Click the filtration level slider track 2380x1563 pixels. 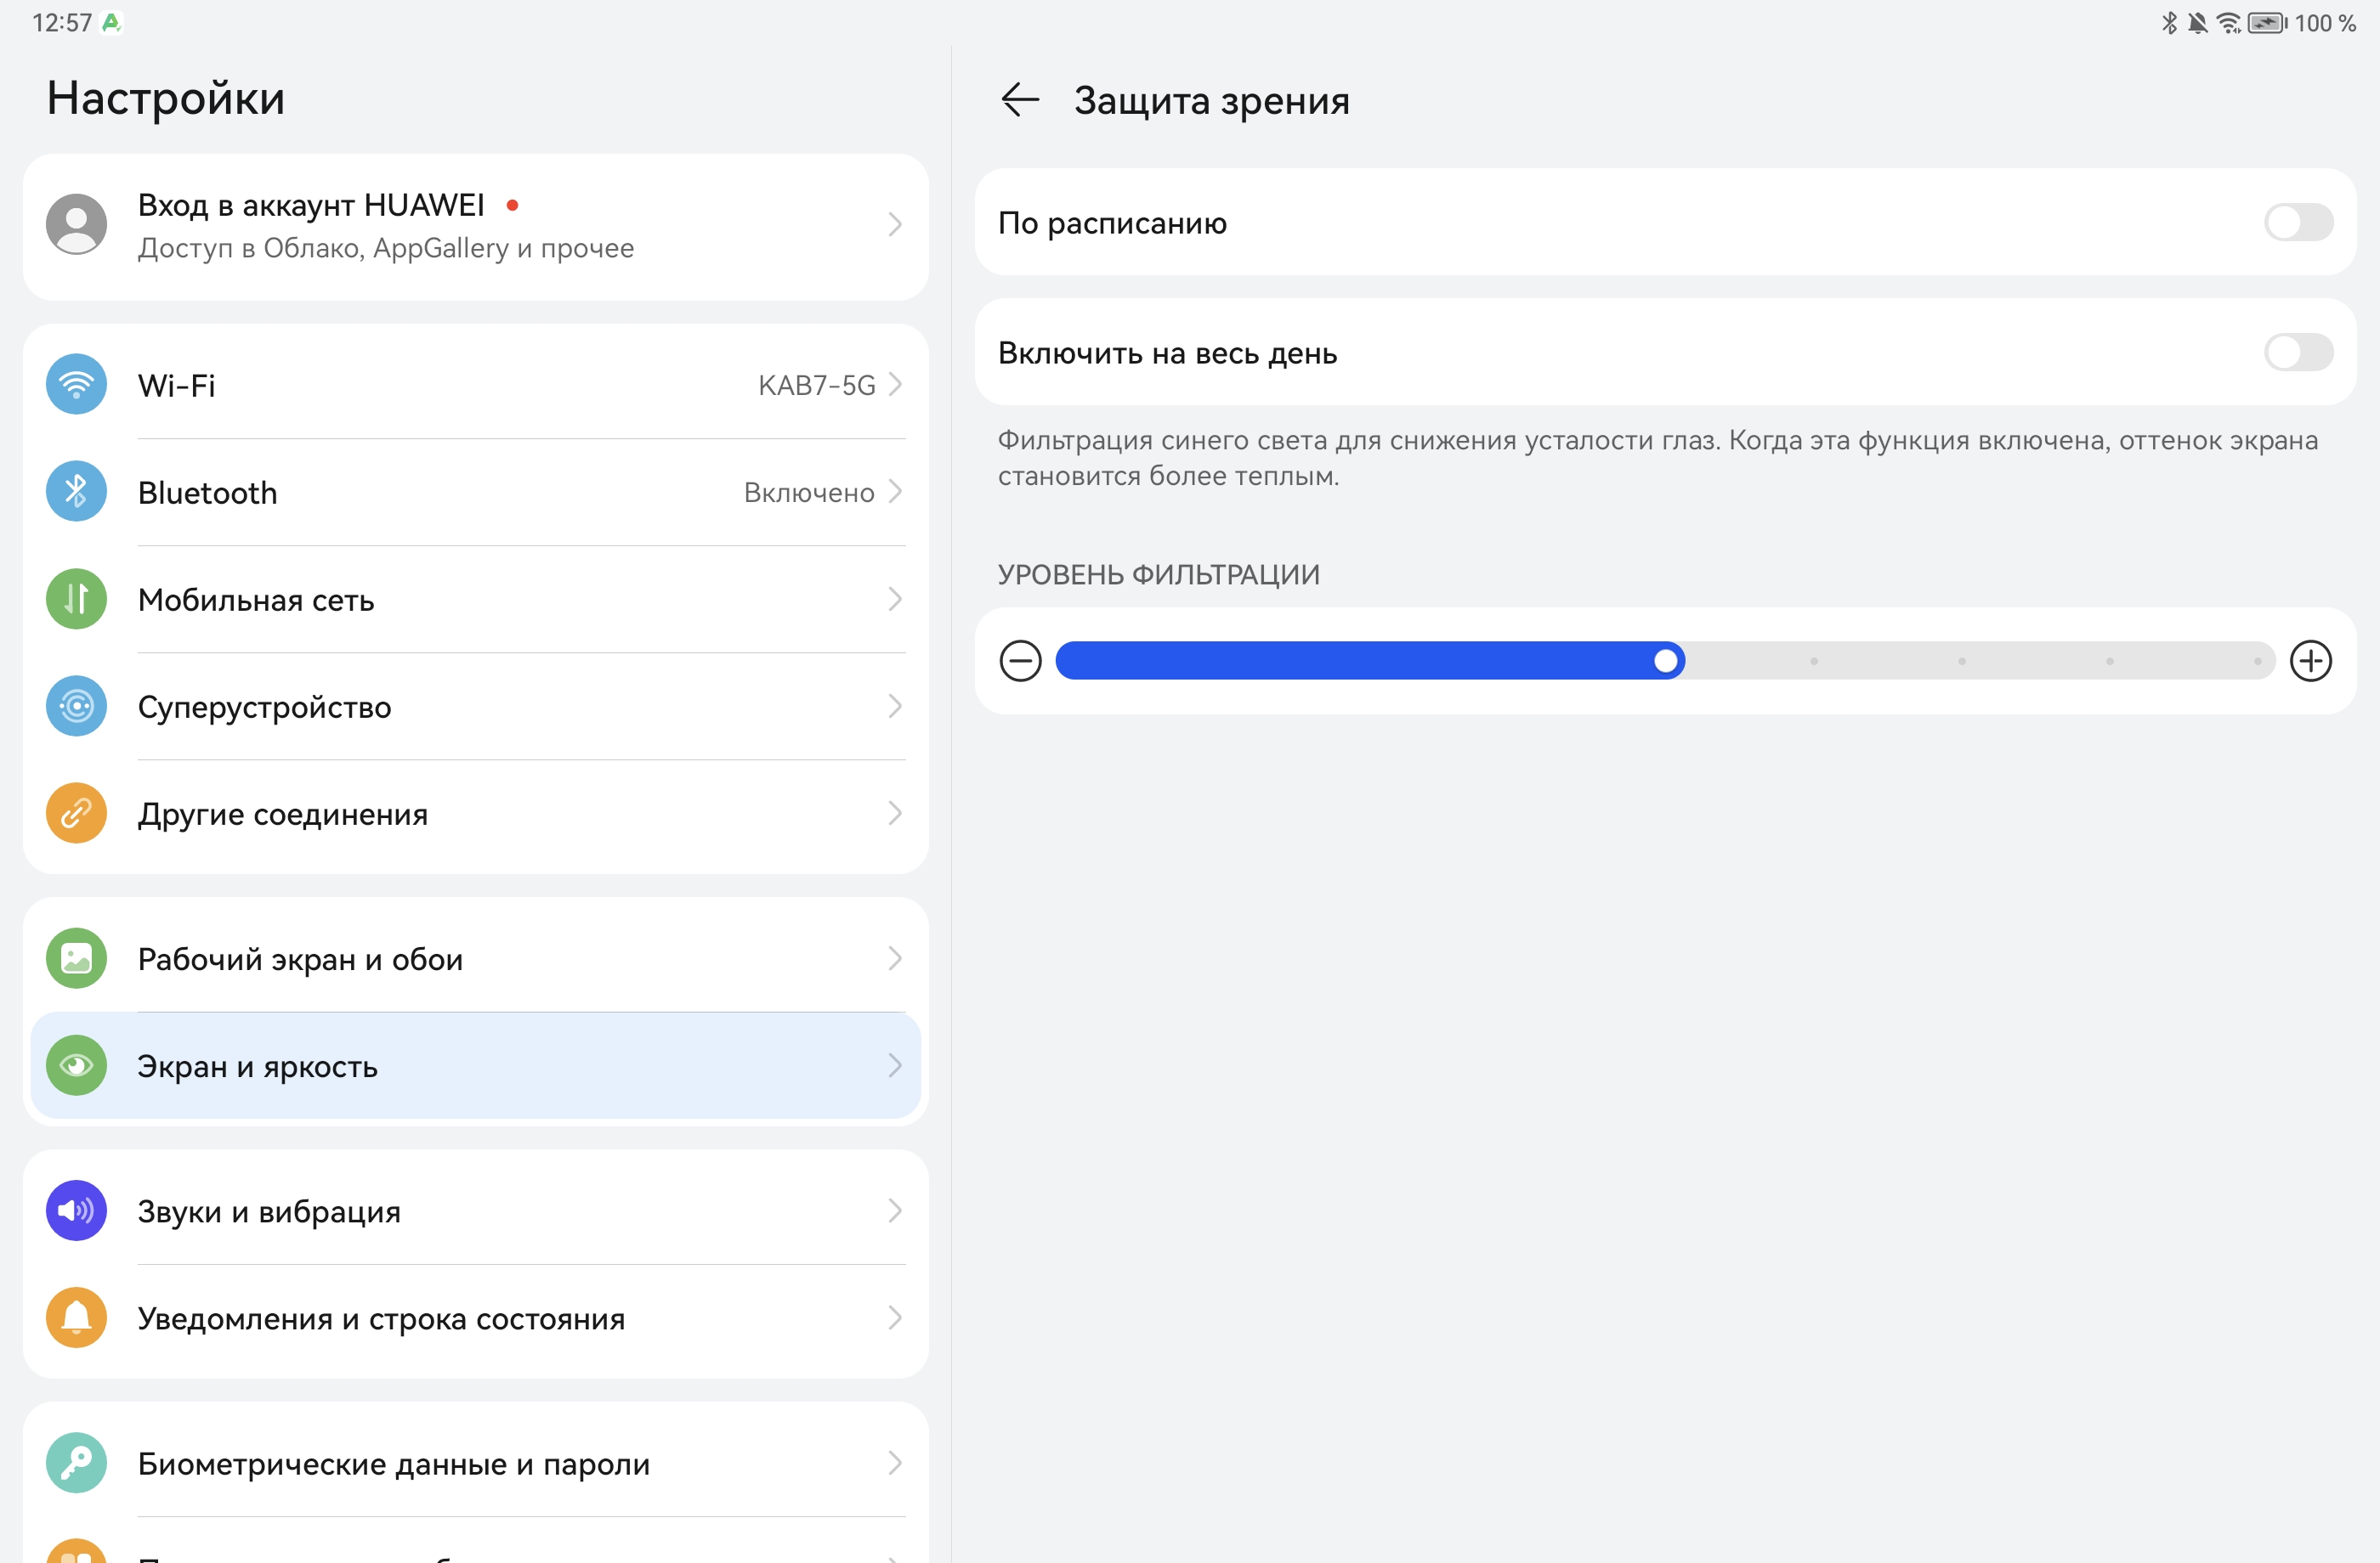click(1960, 661)
